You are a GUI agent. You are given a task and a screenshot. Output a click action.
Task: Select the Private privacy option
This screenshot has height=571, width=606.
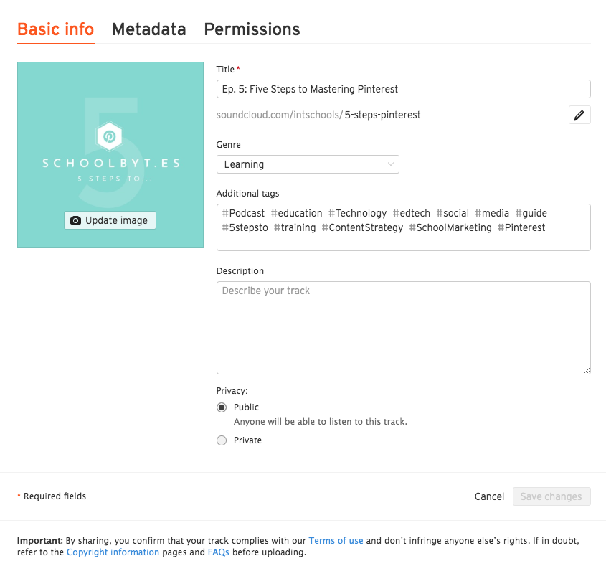tap(222, 440)
